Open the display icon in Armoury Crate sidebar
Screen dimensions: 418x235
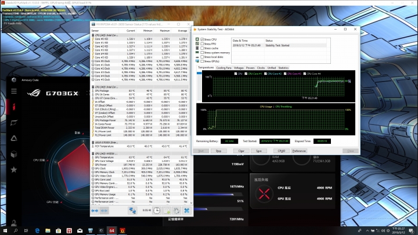pos(14,122)
